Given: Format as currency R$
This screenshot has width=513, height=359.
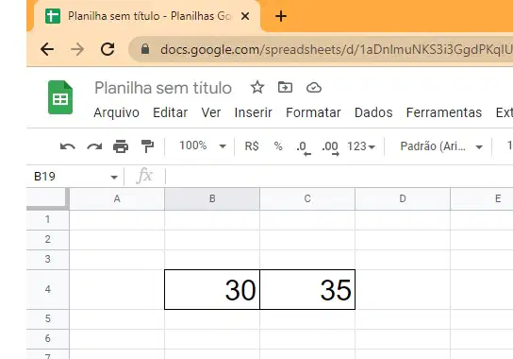Looking at the screenshot, I should [252, 146].
